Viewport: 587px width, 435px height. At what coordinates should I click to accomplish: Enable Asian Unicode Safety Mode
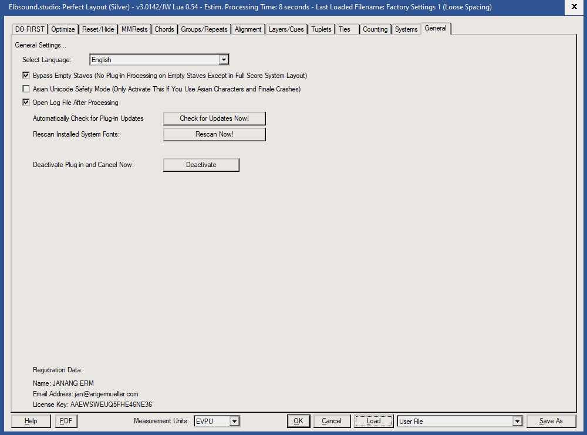click(26, 89)
